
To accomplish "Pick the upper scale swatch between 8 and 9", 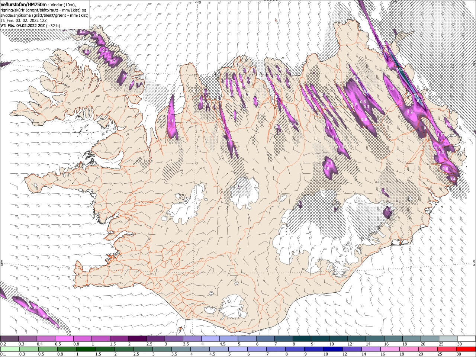I will coord(302,339).
